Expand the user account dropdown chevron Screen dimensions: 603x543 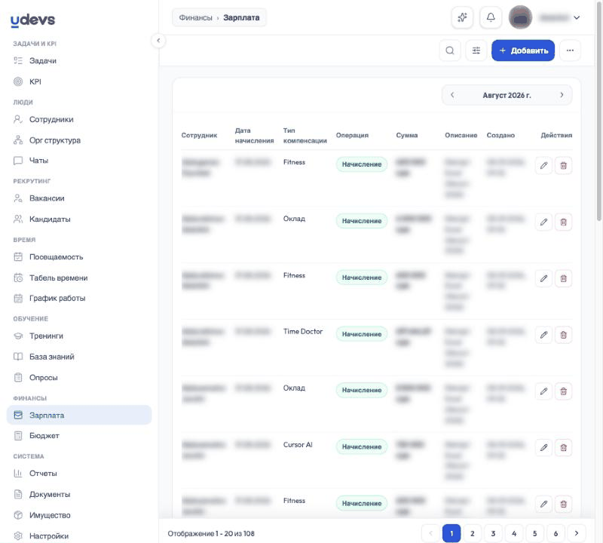pyautogui.click(x=577, y=17)
